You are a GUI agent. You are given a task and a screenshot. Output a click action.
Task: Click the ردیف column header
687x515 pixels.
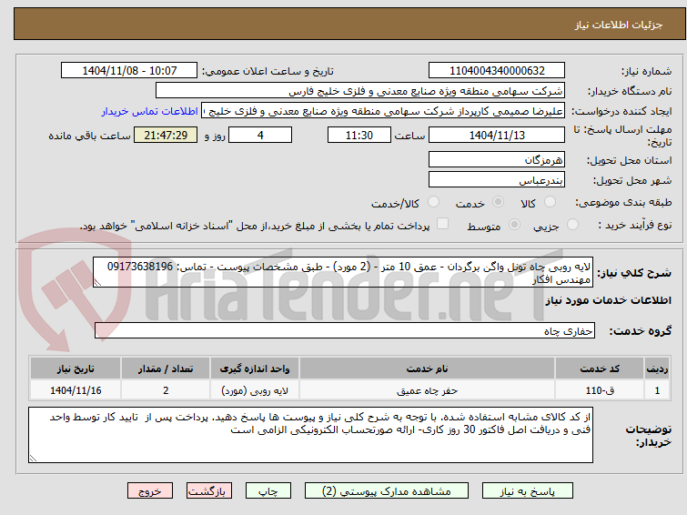click(x=657, y=369)
